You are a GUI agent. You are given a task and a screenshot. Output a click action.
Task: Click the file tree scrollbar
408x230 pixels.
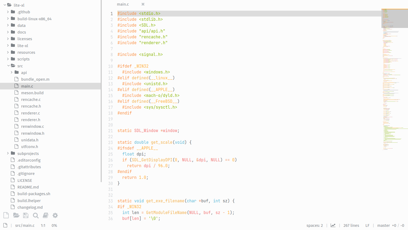[101, 91]
